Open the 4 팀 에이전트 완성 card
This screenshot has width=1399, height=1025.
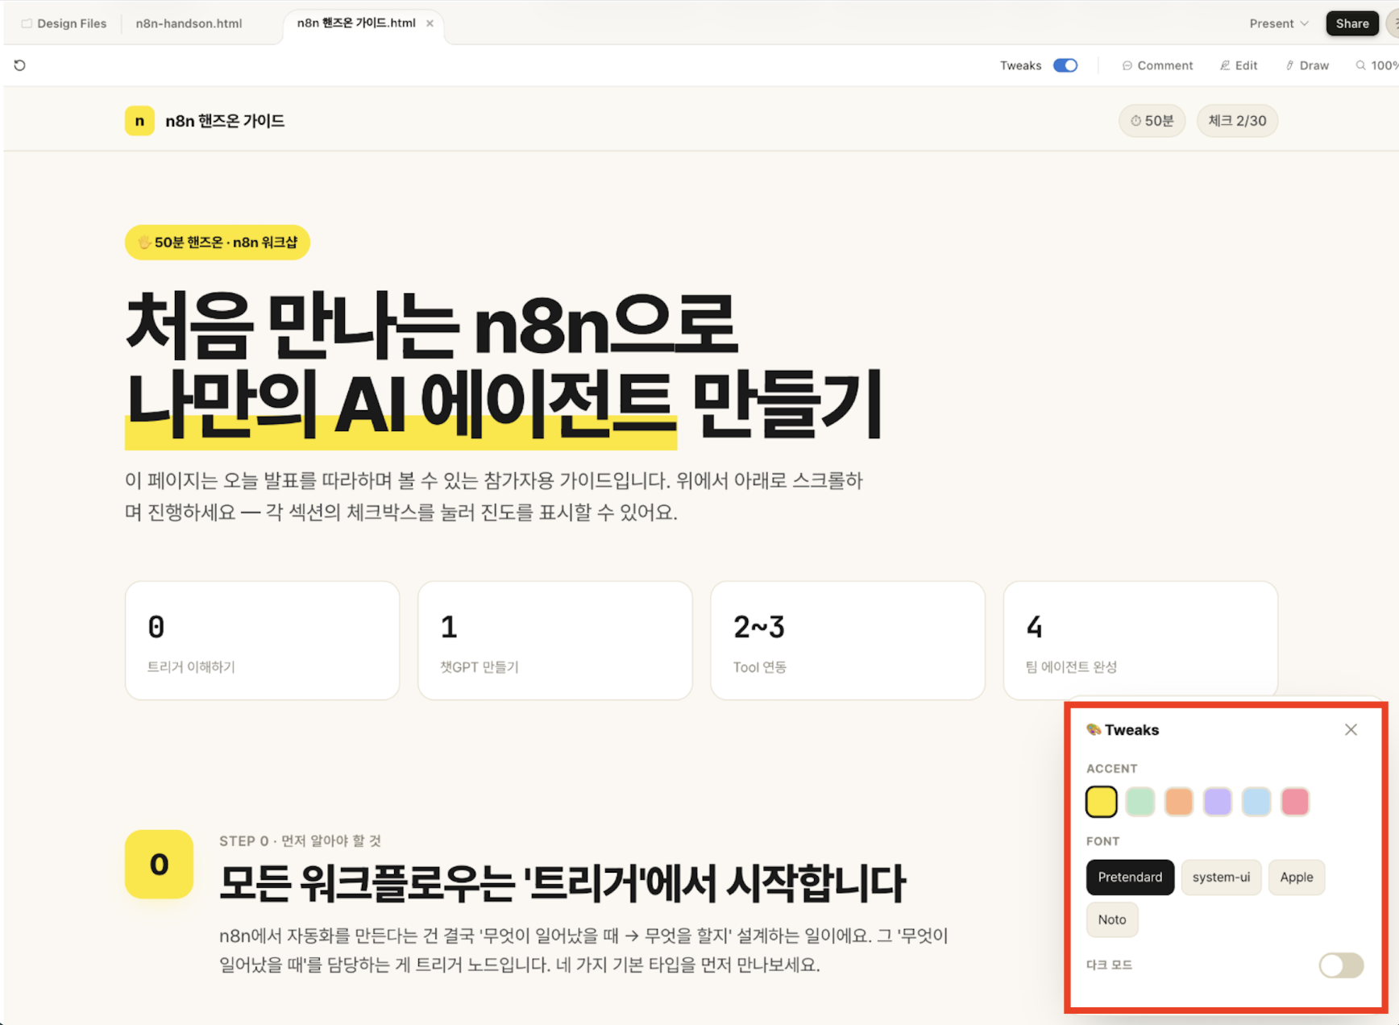coord(1140,641)
